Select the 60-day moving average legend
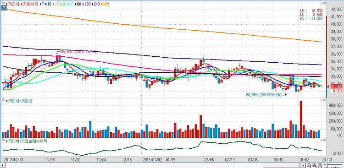 [x=78, y=4]
